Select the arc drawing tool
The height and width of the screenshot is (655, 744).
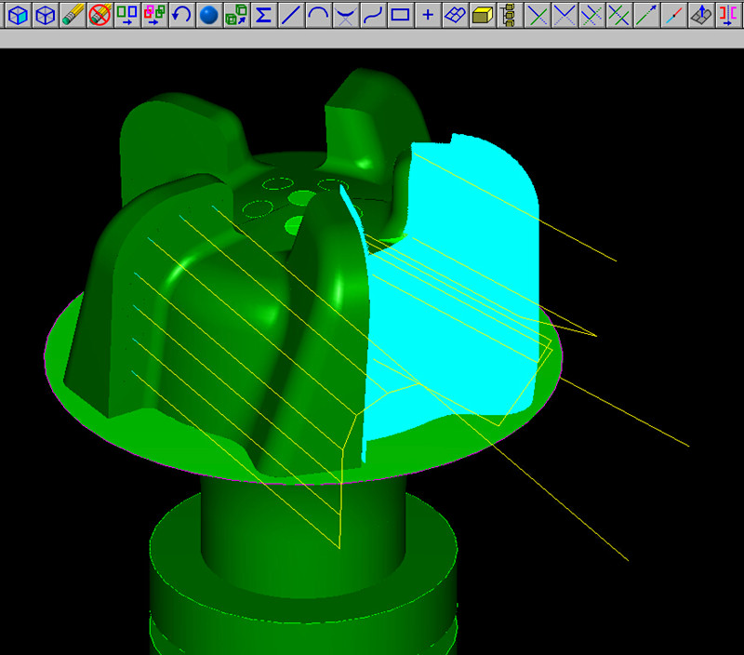pos(318,15)
